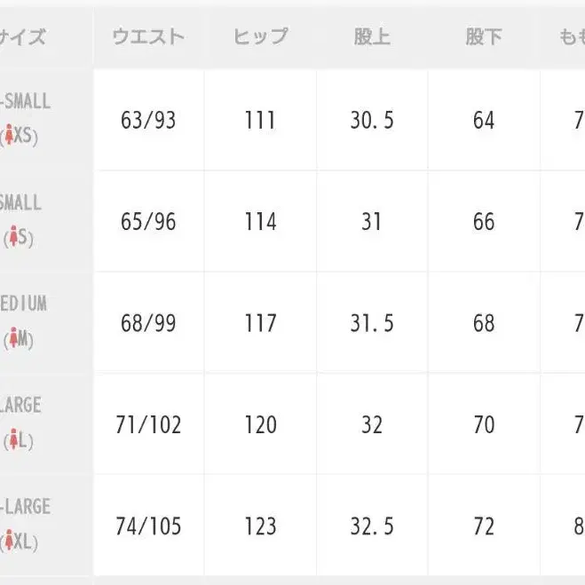Image resolution: width=585 pixels, height=585 pixels.
Task: Select the ヒップ column header
Action: 260,37
